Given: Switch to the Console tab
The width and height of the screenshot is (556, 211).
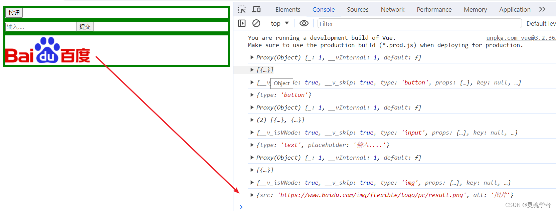Looking at the screenshot, I should pos(324,10).
